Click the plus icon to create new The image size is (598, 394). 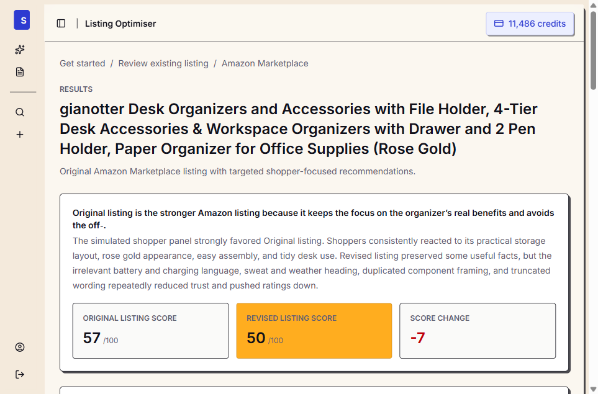point(20,135)
